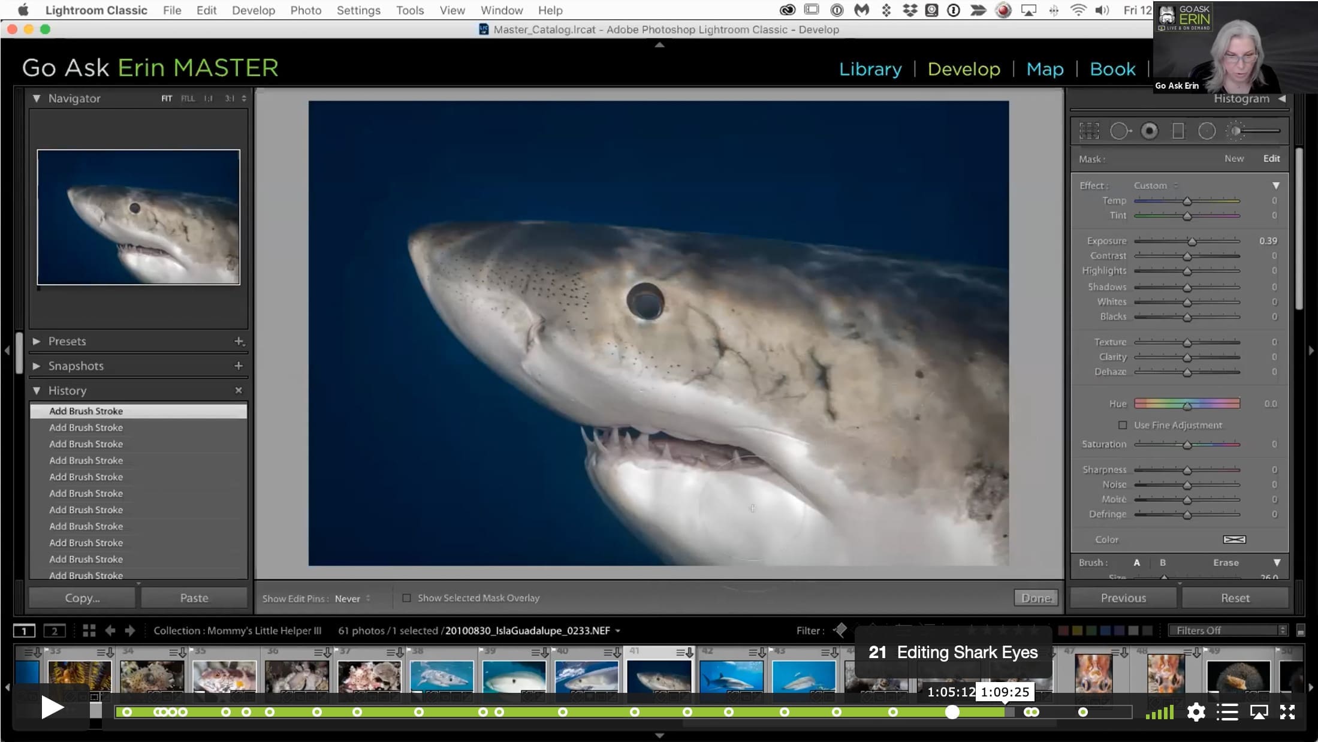Enable Show Selected Mask Overlay checkbox
Viewport: 1318px width, 742px height.
pyautogui.click(x=406, y=598)
